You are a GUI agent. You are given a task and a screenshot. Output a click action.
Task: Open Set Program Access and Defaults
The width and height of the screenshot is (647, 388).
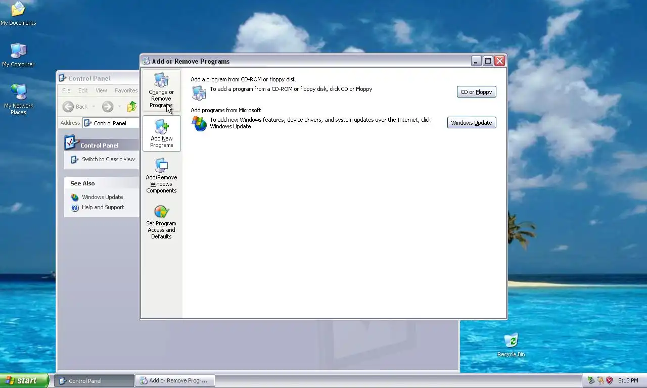pyautogui.click(x=161, y=222)
